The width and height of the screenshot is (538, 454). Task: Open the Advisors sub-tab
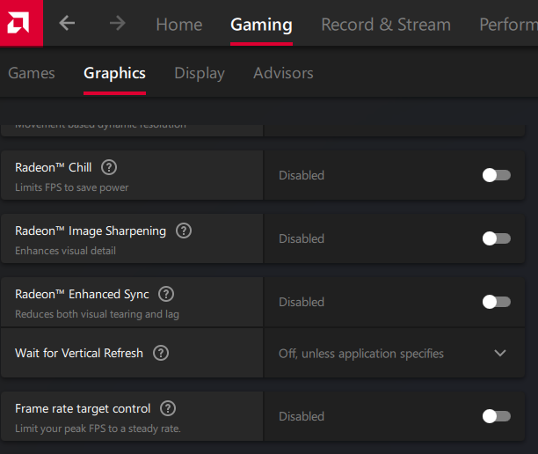(283, 73)
